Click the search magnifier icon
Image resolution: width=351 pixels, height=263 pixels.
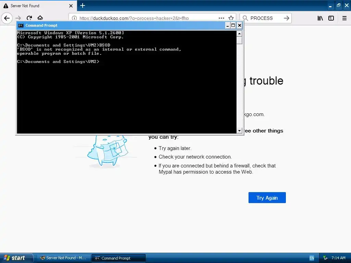pos(245,18)
